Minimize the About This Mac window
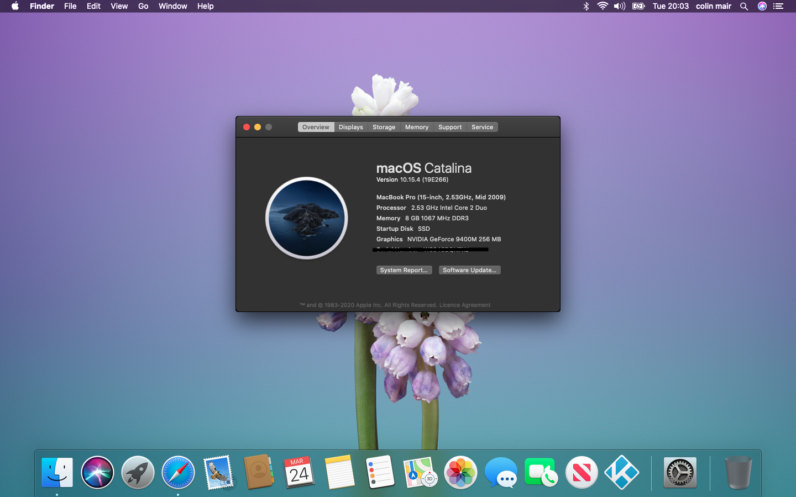This screenshot has width=796, height=497. click(258, 127)
